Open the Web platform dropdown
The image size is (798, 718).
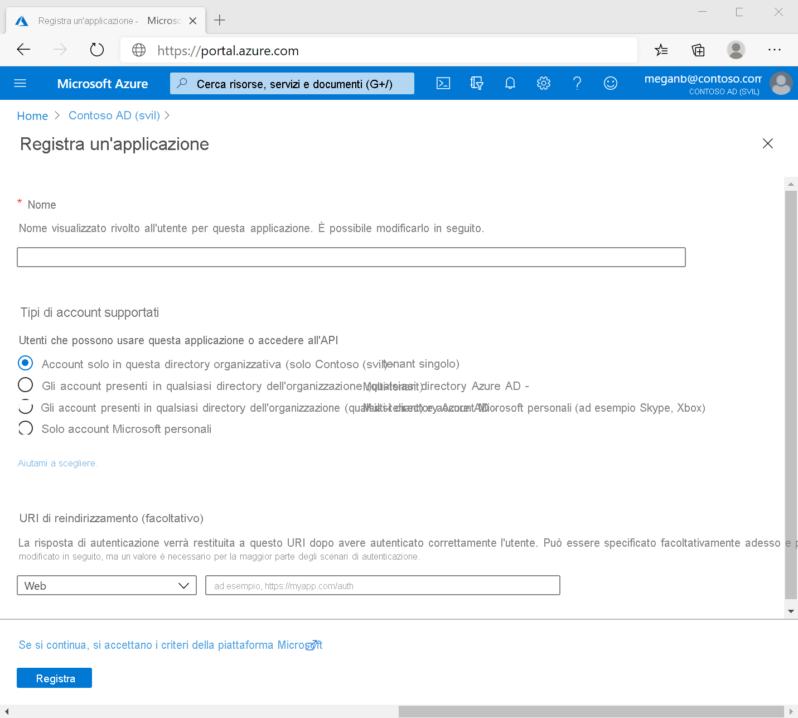coord(106,585)
